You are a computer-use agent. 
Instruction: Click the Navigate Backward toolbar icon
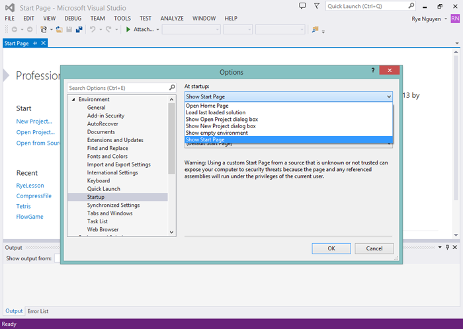pyautogui.click(x=14, y=30)
